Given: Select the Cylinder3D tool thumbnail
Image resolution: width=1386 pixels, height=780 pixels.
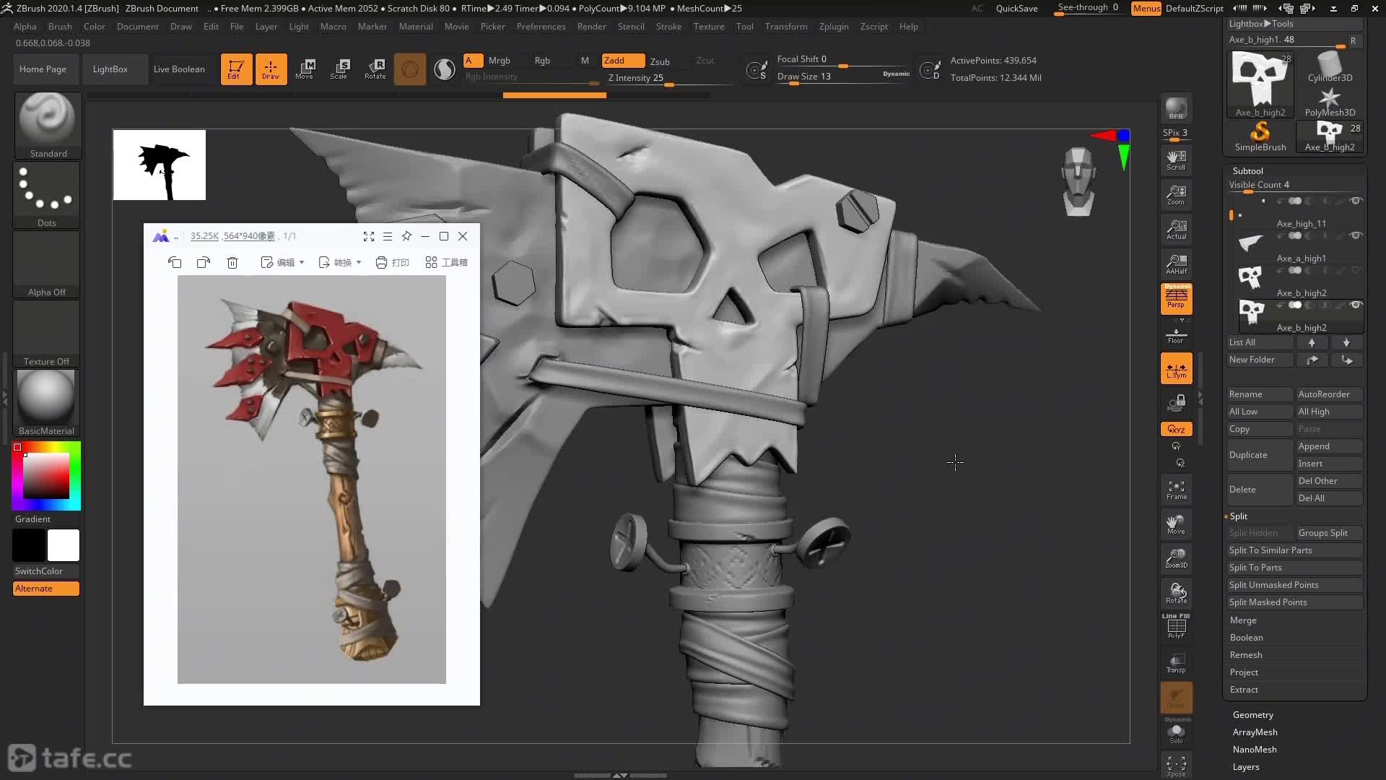Looking at the screenshot, I should (1330, 66).
